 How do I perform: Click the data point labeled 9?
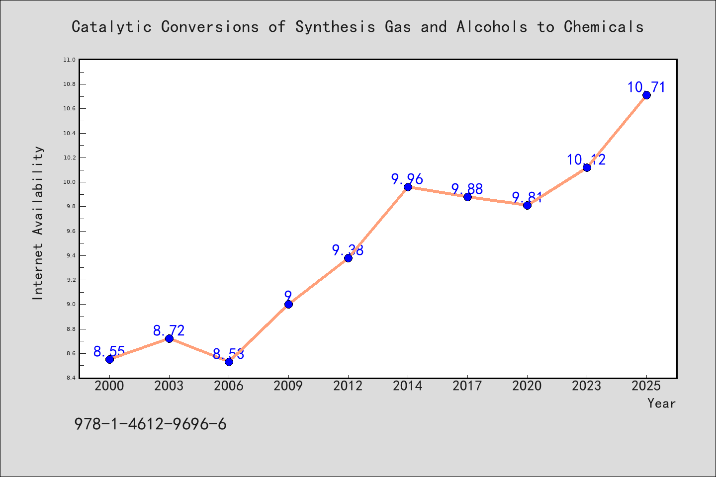(288, 304)
